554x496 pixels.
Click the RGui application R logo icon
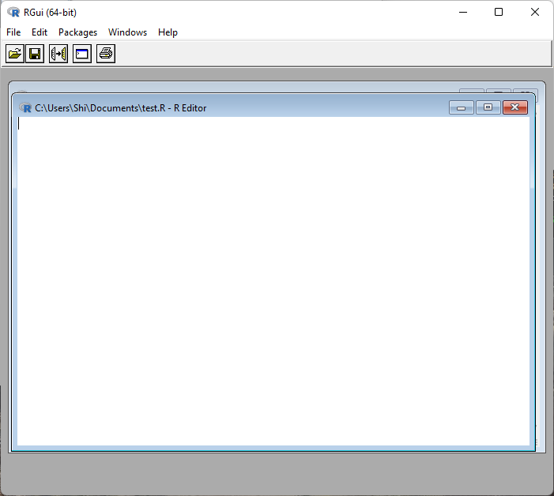[13, 13]
